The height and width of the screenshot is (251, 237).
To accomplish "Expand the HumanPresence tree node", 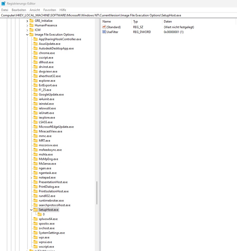I will (x=27, y=25).
